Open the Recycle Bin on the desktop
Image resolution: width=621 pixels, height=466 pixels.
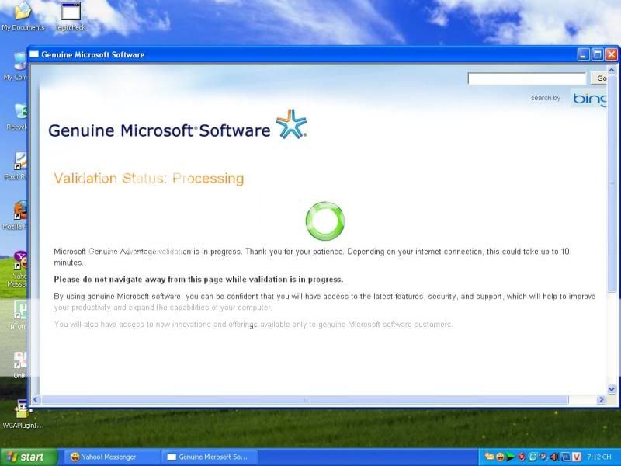click(17, 116)
